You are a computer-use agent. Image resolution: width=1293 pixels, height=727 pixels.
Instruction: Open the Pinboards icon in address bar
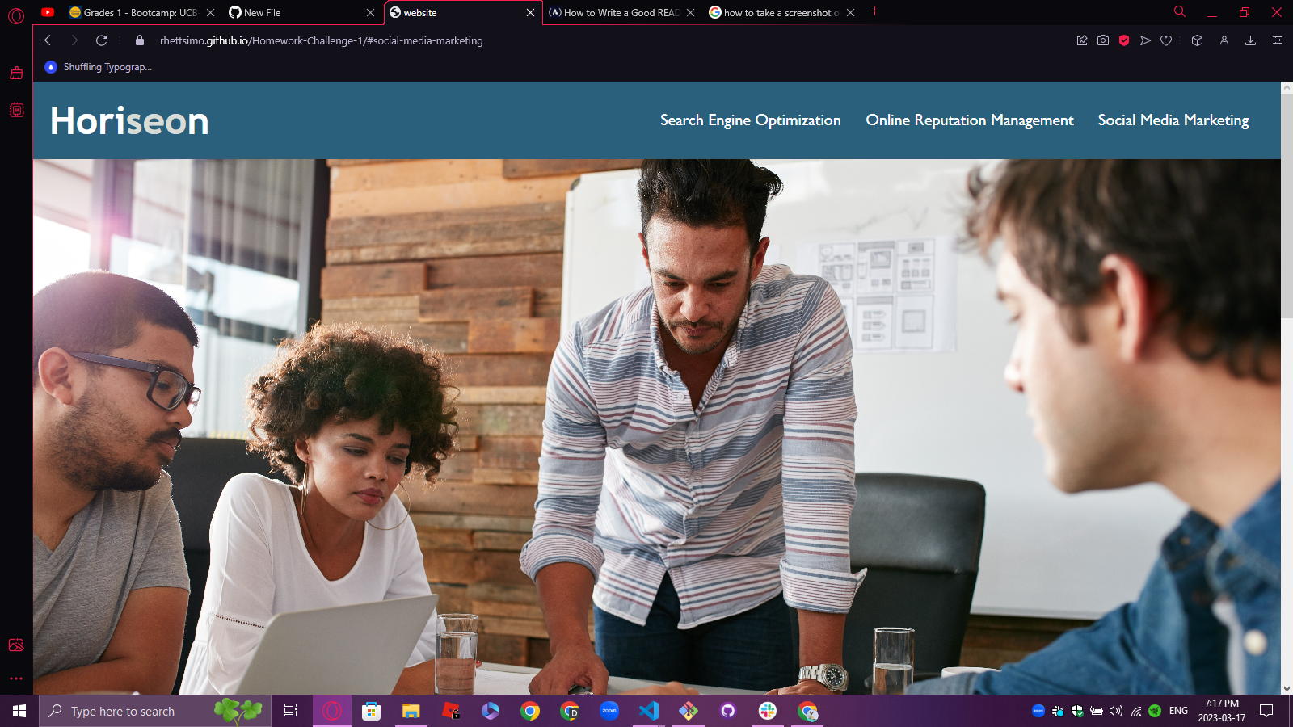point(1082,40)
